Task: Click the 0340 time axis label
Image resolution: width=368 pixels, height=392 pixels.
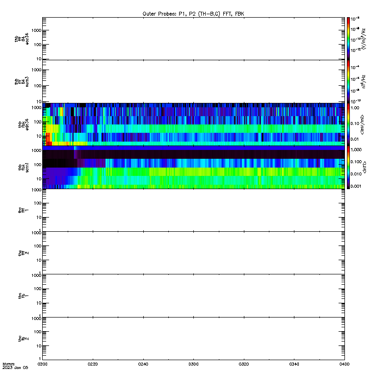Action: [294, 364]
